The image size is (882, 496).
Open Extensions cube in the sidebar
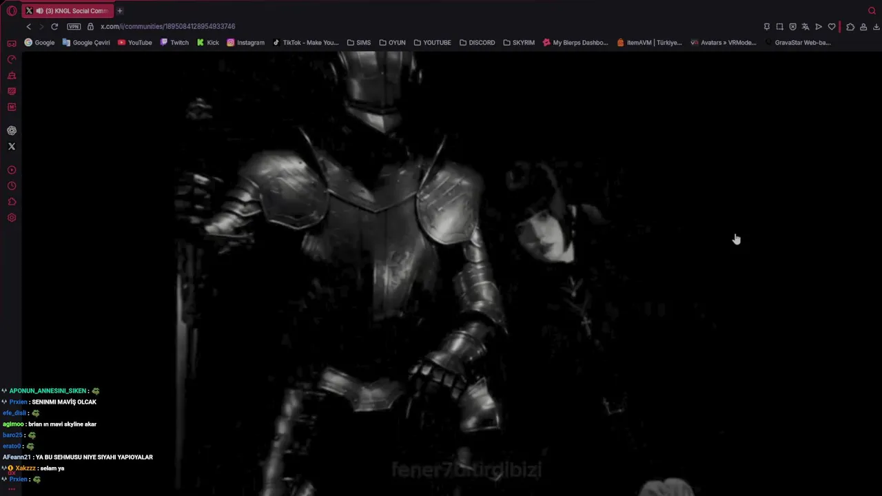coord(12,201)
